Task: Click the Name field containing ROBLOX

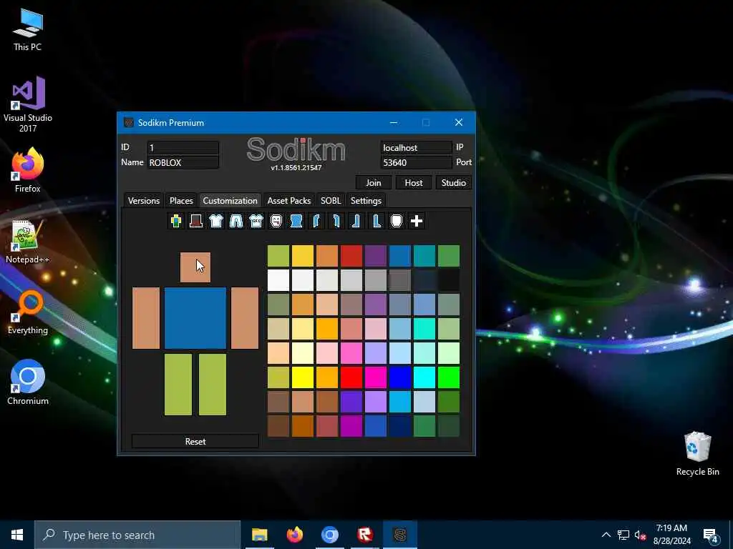Action: point(183,162)
